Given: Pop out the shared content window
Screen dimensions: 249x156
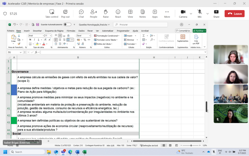Looking at the screenshot, I should (65, 14).
